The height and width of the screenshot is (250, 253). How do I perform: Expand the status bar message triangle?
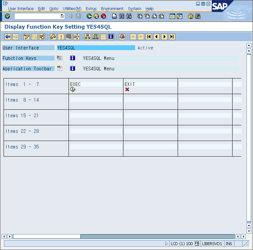(x=166, y=243)
